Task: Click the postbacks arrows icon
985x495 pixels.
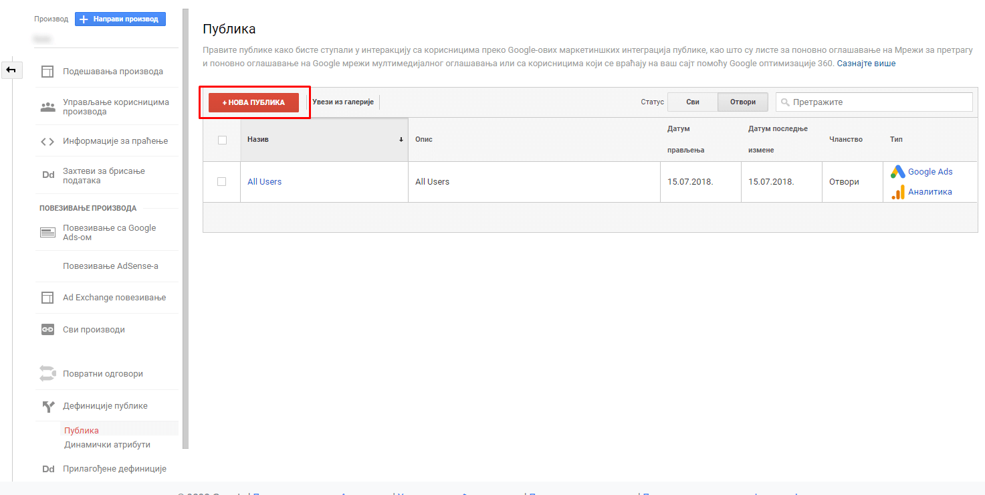Action: (x=47, y=373)
